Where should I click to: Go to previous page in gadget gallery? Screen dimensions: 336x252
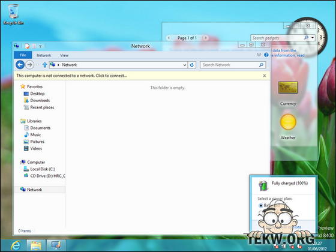[169, 38]
